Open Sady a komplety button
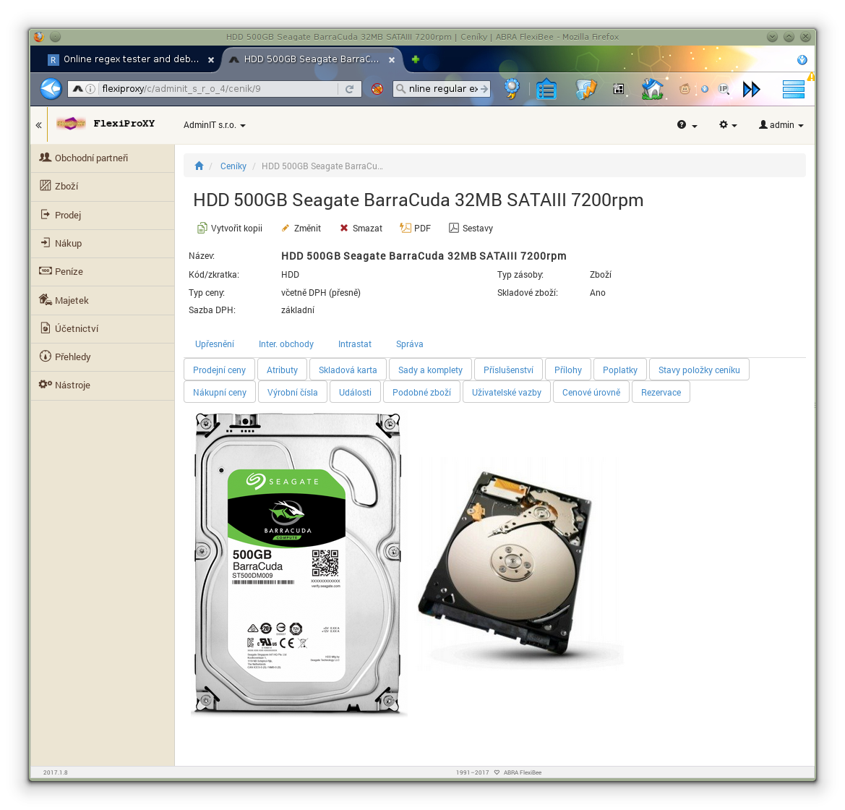 (x=430, y=370)
